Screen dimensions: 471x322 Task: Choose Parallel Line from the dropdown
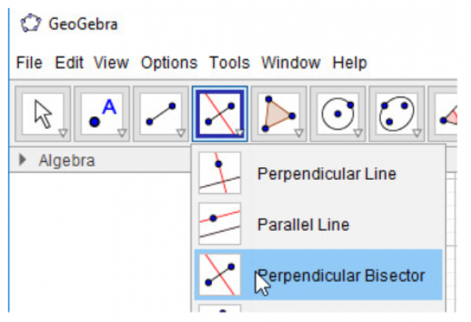302,225
